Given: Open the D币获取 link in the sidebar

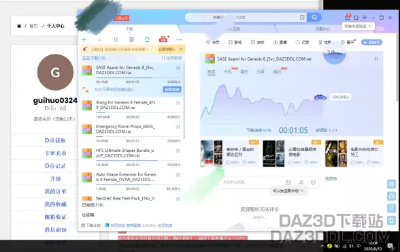Looking at the screenshot, I should coord(55,140).
